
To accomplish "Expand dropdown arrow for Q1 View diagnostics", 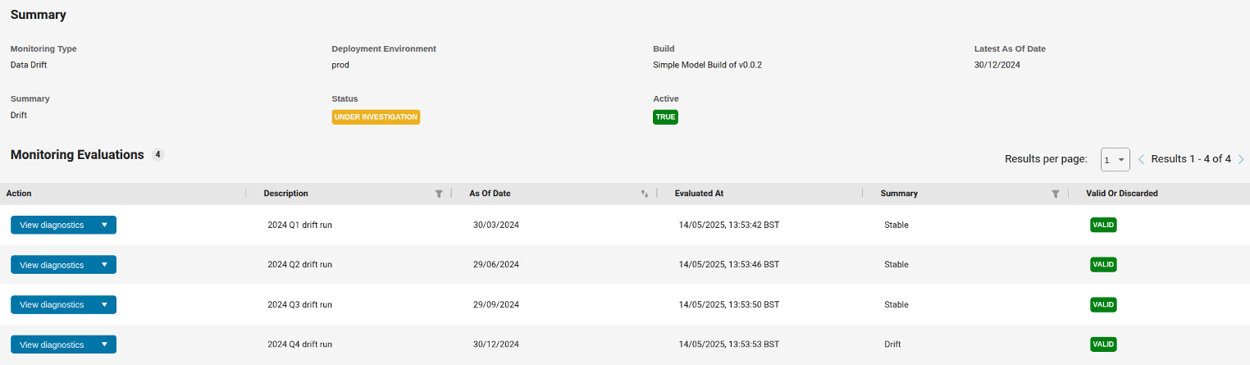I will pyautogui.click(x=104, y=225).
